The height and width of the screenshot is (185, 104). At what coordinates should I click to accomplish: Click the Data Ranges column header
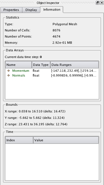[74, 65]
